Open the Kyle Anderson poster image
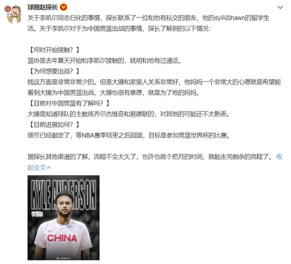Image resolution: width=291 pixels, height=264 pixels. [64, 218]
